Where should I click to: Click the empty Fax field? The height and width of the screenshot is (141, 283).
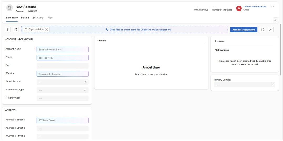[63, 66]
